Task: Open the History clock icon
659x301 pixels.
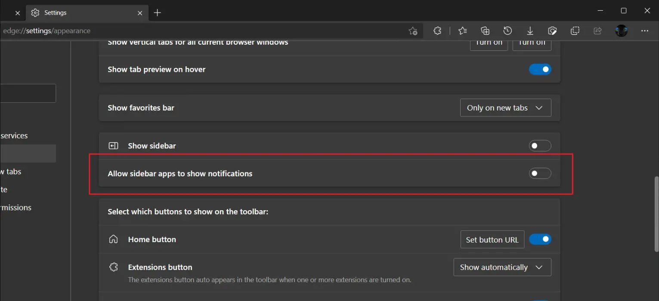Action: click(x=508, y=31)
